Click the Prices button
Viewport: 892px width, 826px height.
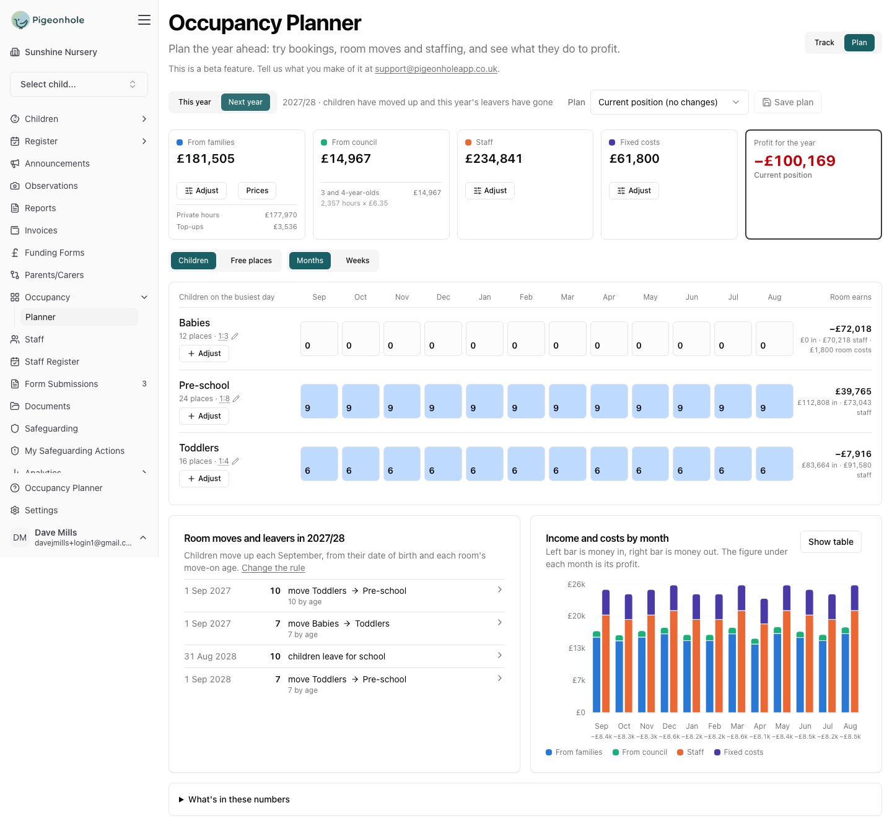pyautogui.click(x=257, y=191)
